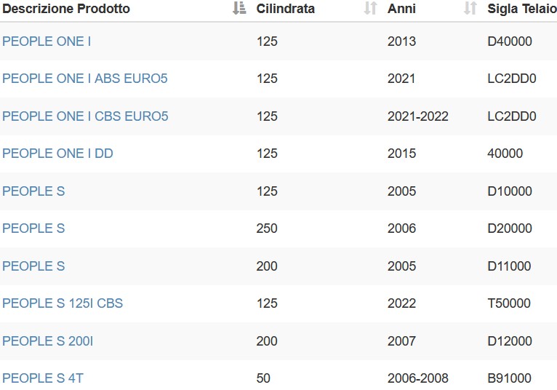
Task: Open the PEOPLE ONE I link
Action: click(x=47, y=41)
